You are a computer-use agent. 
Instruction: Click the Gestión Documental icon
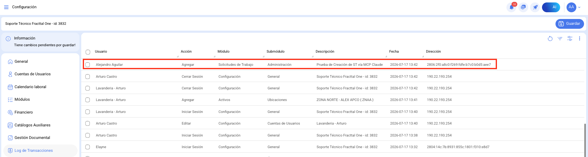[10, 138]
